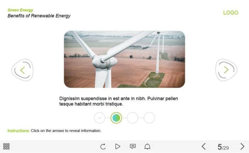
Task: Click the left carousel arrow button
Action: 22,70
